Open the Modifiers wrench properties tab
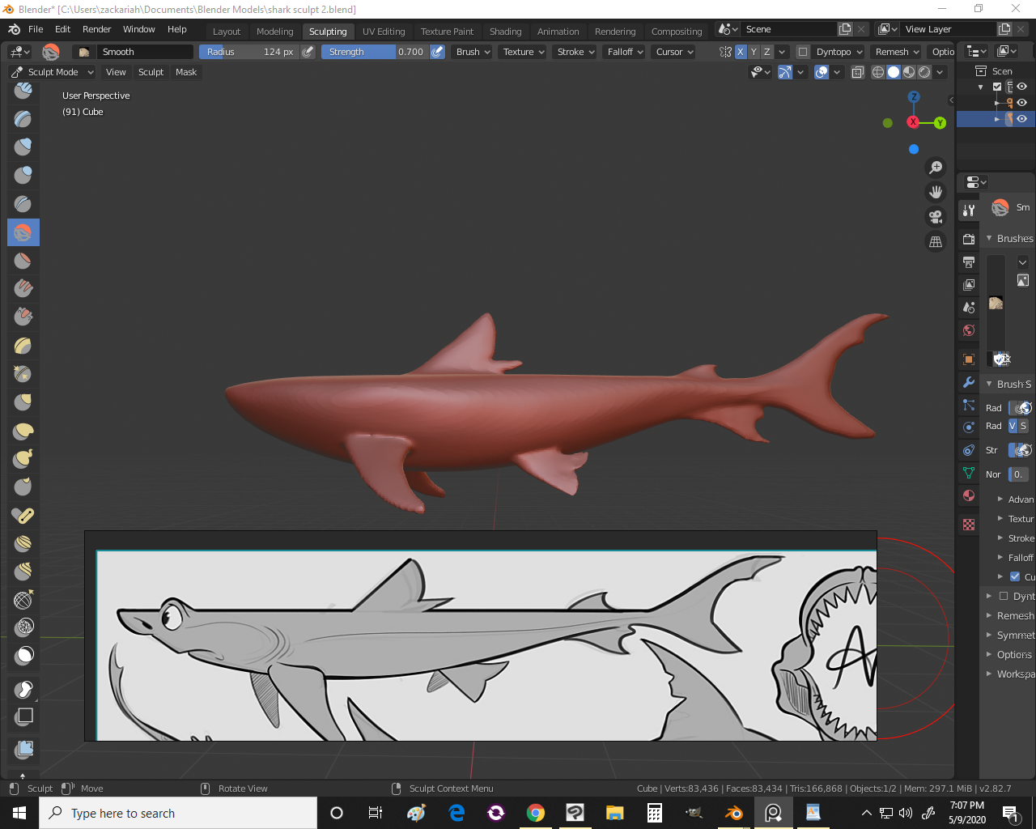Viewport: 1036px width, 829px height. [969, 382]
